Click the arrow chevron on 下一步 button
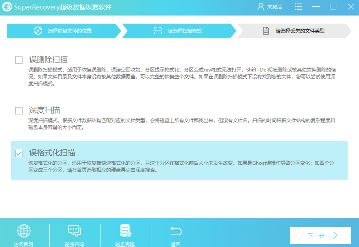 click(x=335, y=235)
